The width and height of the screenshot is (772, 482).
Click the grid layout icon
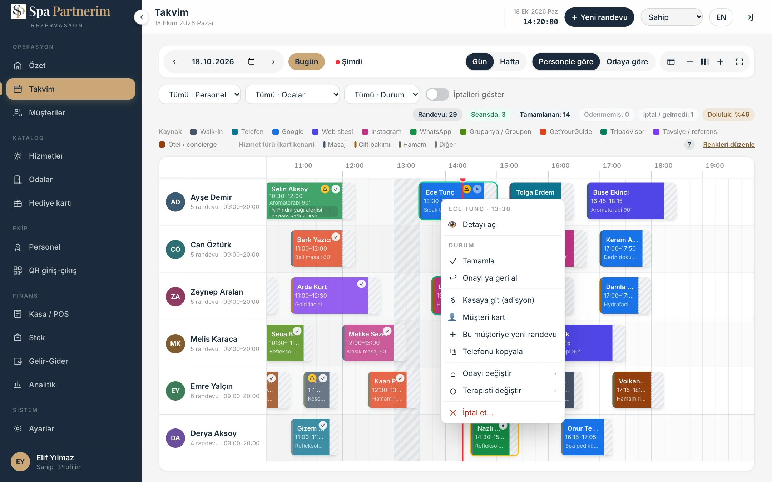[x=671, y=62]
